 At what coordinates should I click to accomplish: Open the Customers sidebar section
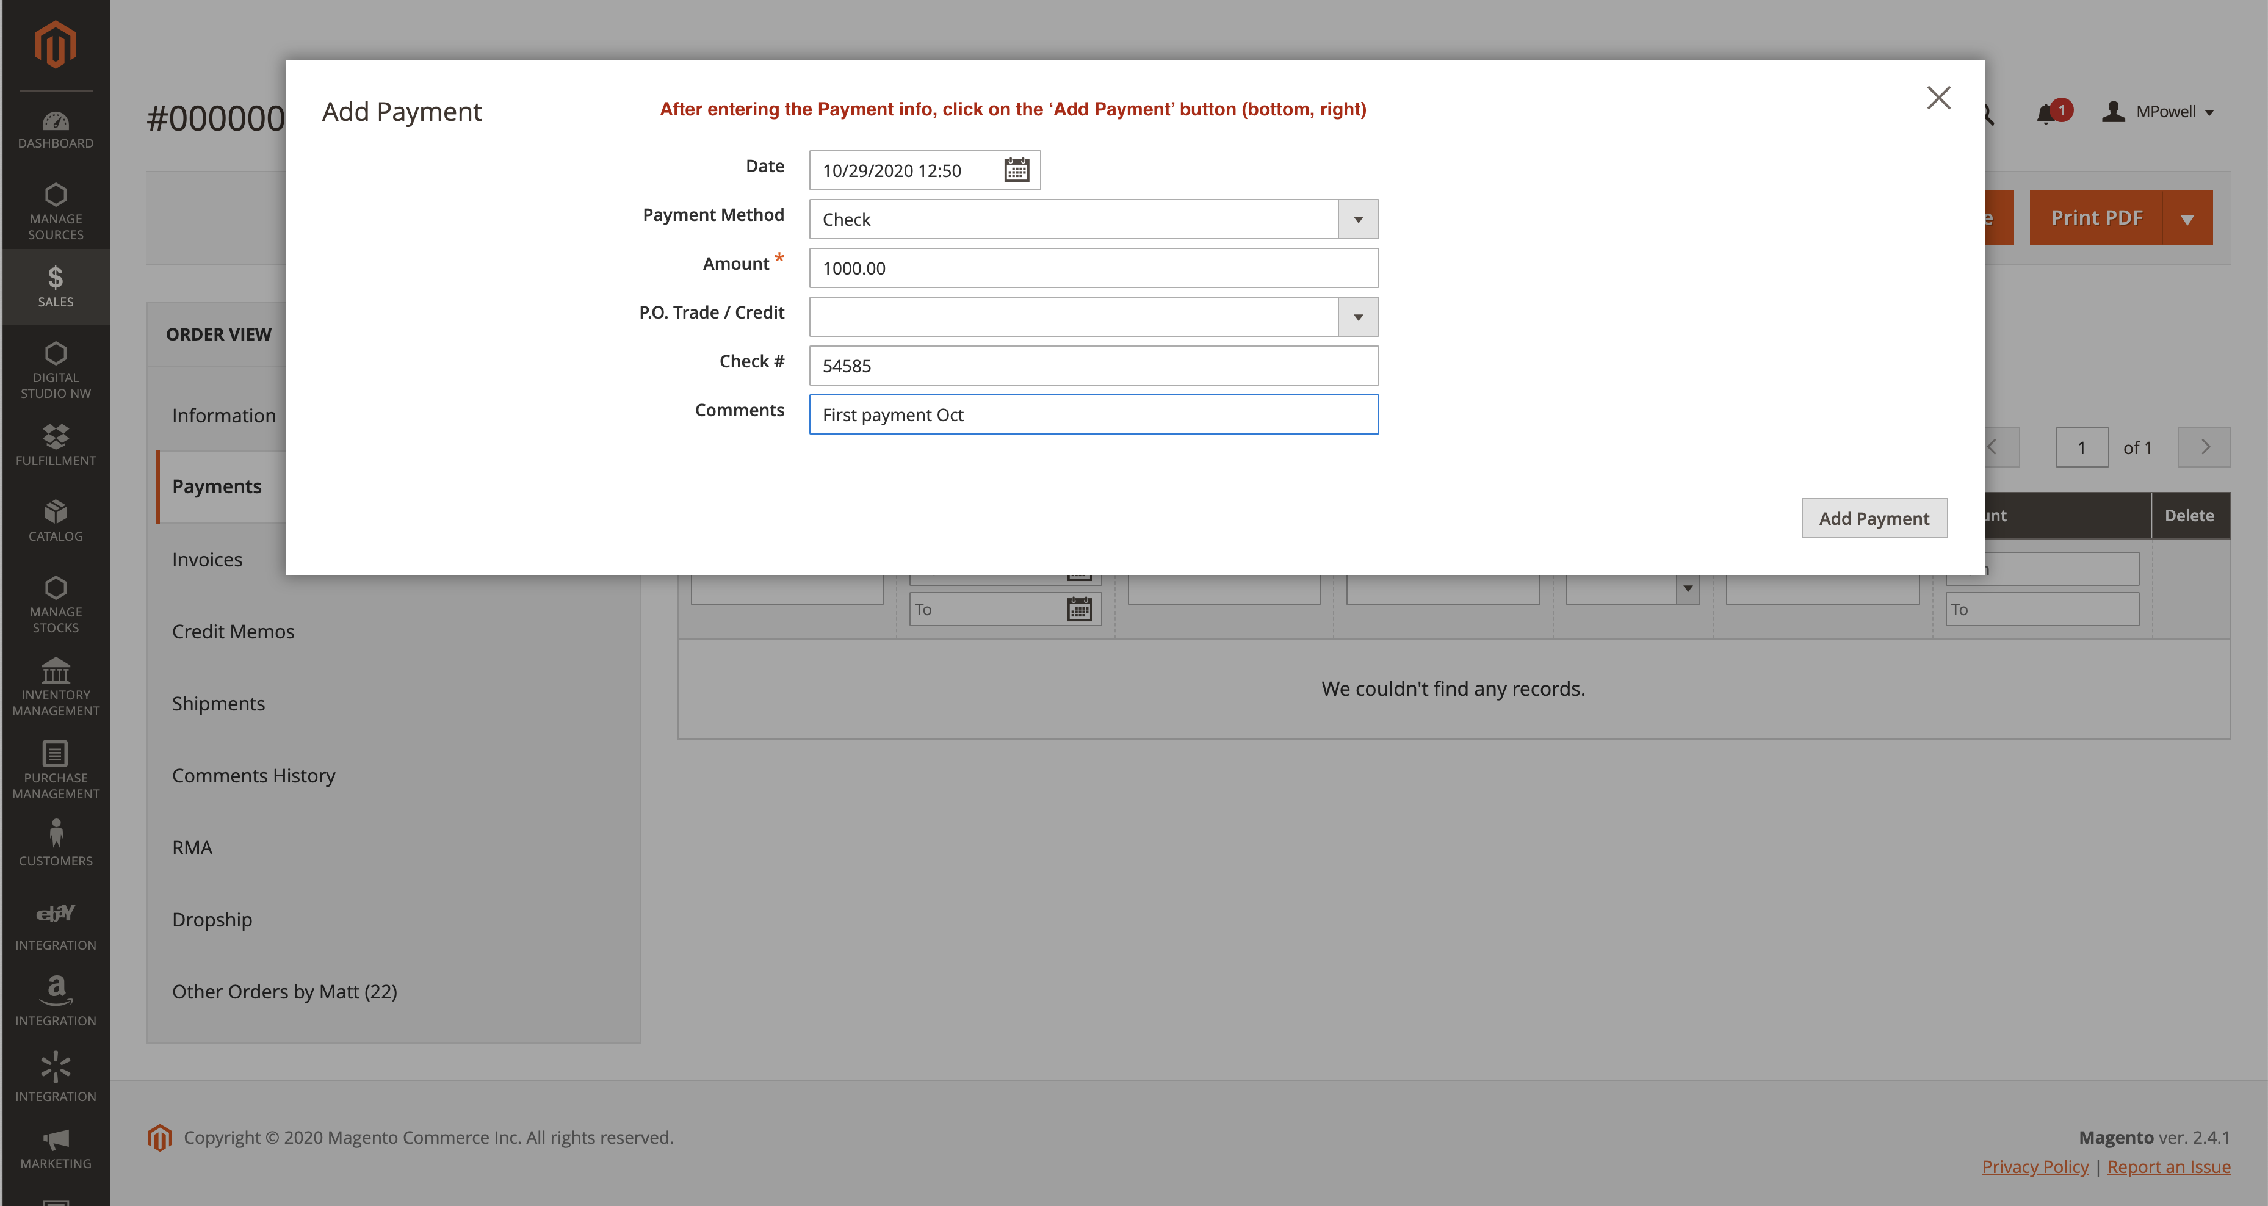point(56,843)
